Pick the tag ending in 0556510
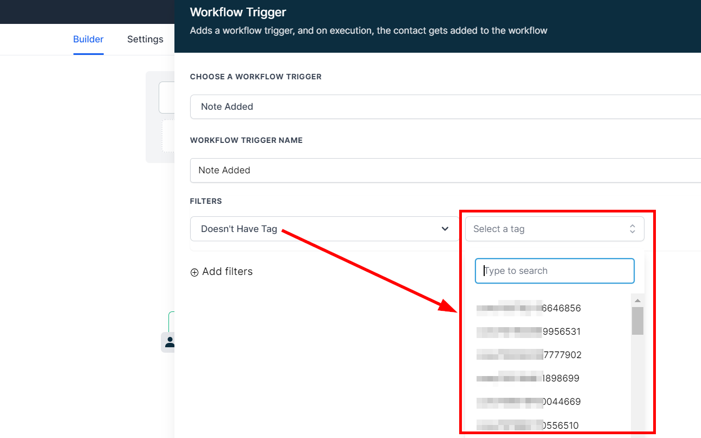701x438 pixels. [528, 425]
